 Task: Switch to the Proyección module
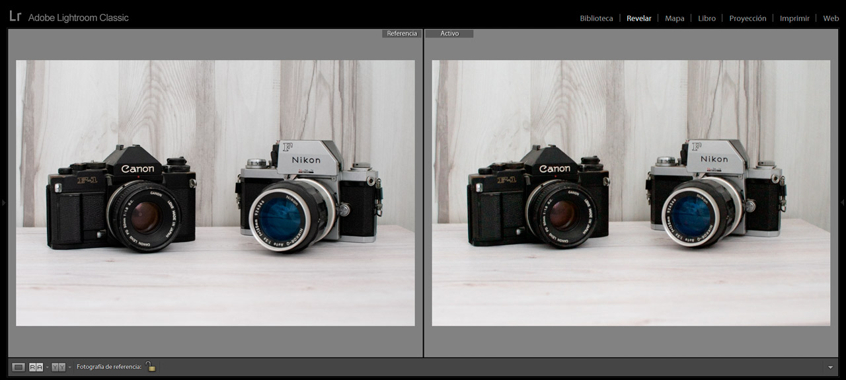748,19
